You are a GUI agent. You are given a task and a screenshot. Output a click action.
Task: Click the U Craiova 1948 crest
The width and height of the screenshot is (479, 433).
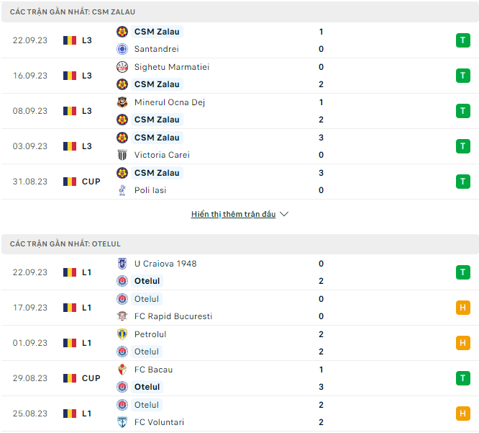point(122,264)
